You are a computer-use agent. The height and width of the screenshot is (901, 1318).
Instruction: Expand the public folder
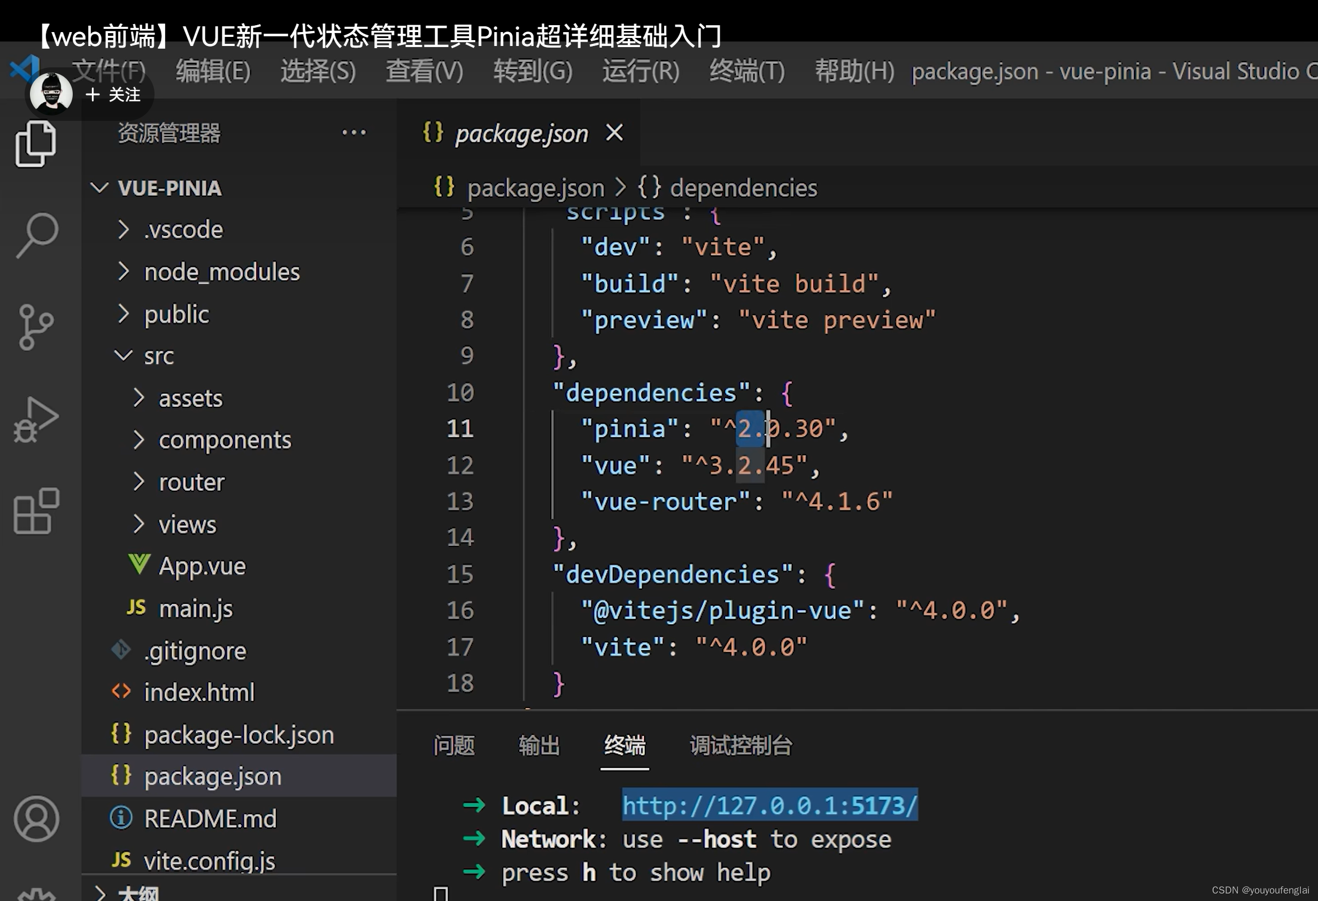tap(239, 314)
